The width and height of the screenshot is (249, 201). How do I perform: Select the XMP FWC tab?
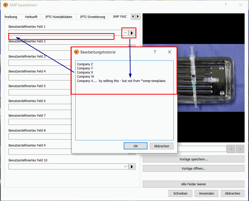(x=120, y=17)
